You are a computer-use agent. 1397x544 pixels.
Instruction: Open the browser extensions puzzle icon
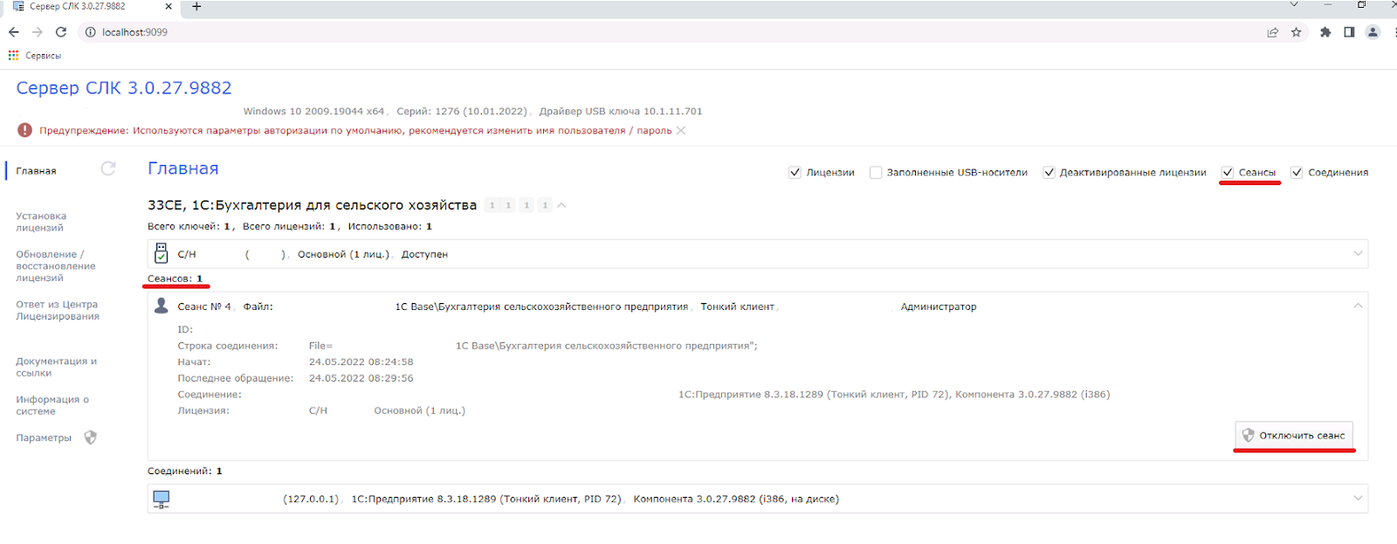point(1325,32)
